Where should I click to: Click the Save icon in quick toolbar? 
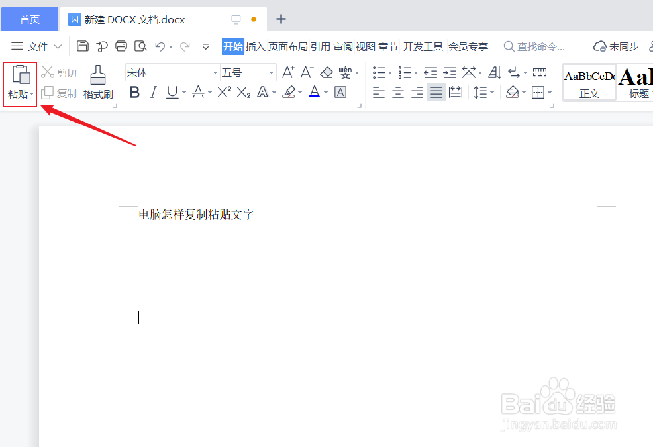(x=83, y=46)
